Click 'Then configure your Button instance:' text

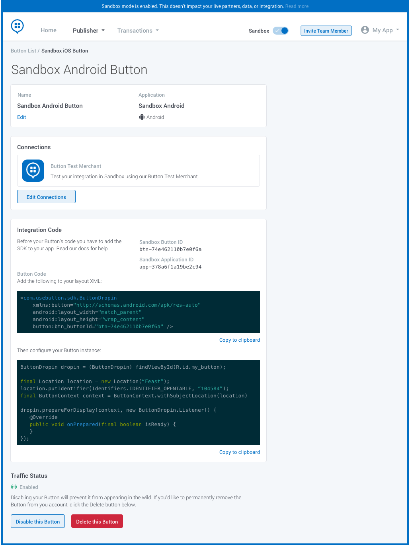coord(59,350)
